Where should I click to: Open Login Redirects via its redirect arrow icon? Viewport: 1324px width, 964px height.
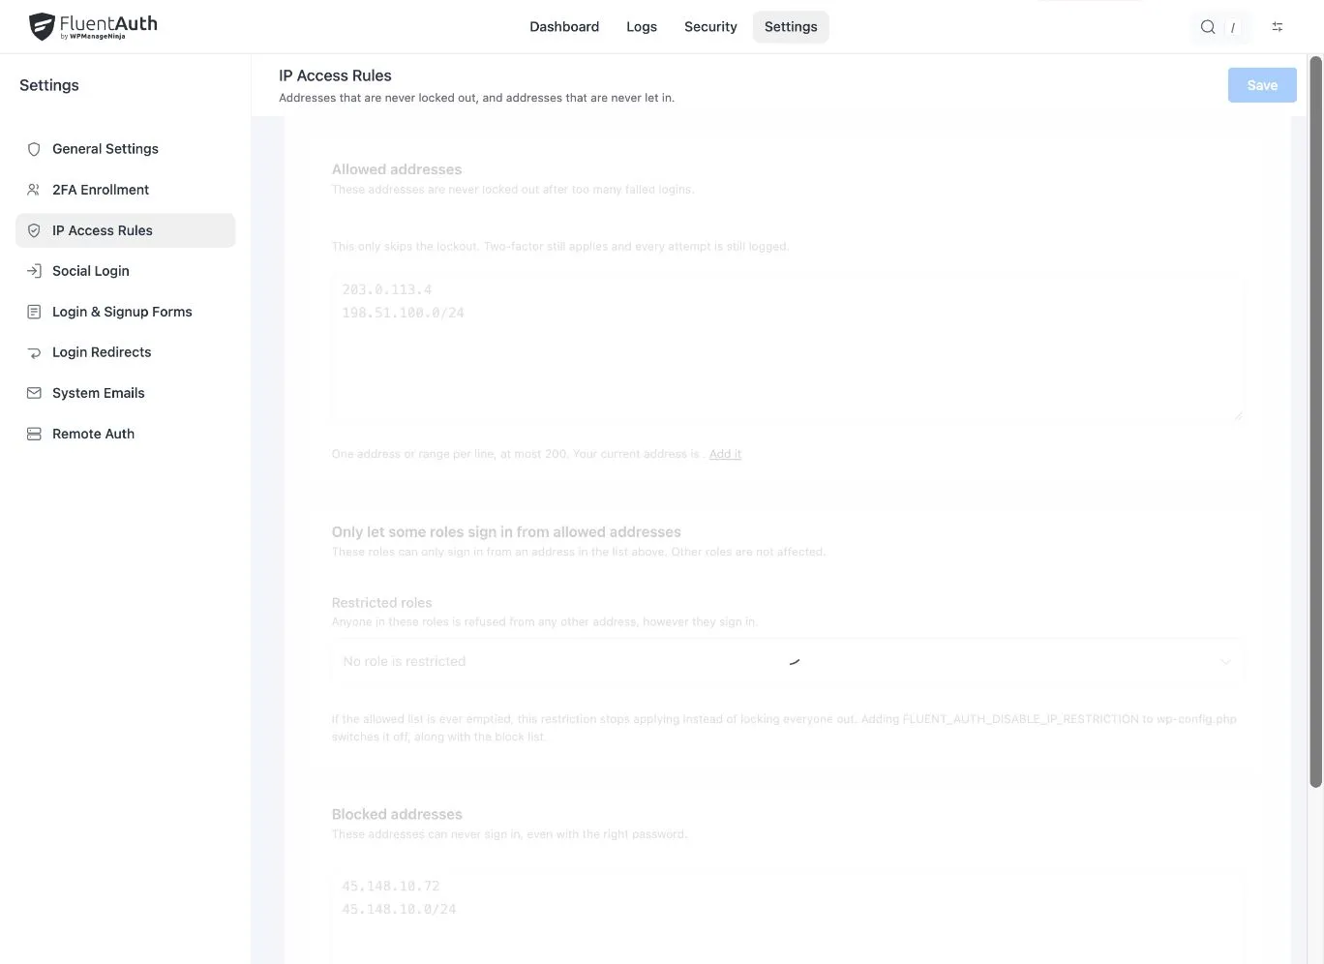[x=34, y=352]
